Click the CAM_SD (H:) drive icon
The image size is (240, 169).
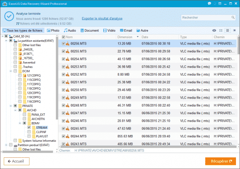pos(11,36)
